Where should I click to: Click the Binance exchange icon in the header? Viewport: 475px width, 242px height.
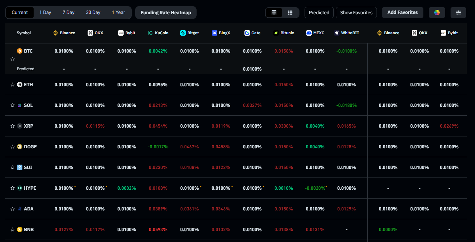click(x=55, y=33)
